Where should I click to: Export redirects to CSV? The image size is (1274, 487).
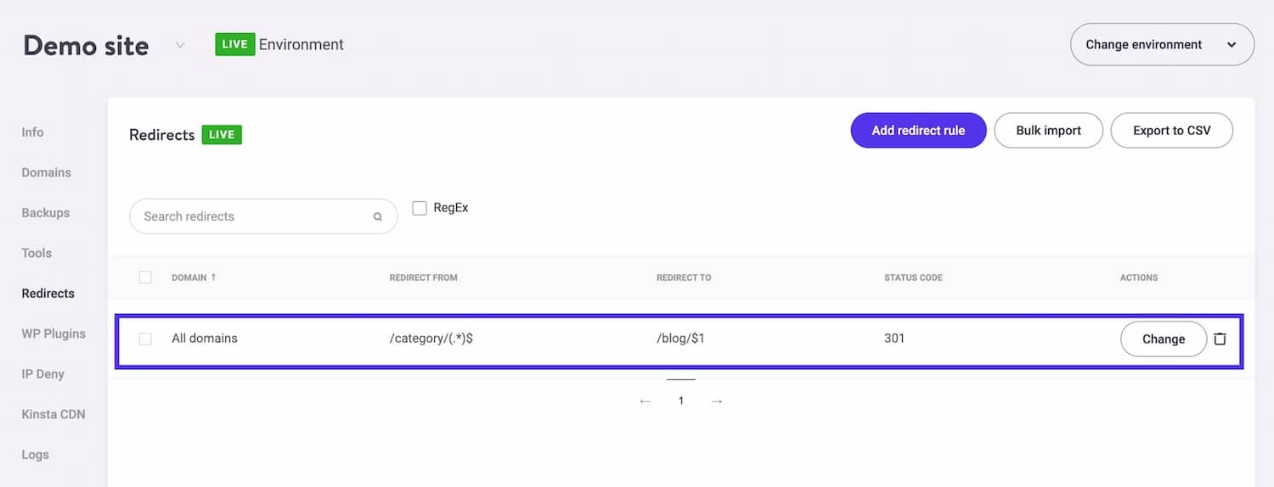pyautogui.click(x=1171, y=131)
